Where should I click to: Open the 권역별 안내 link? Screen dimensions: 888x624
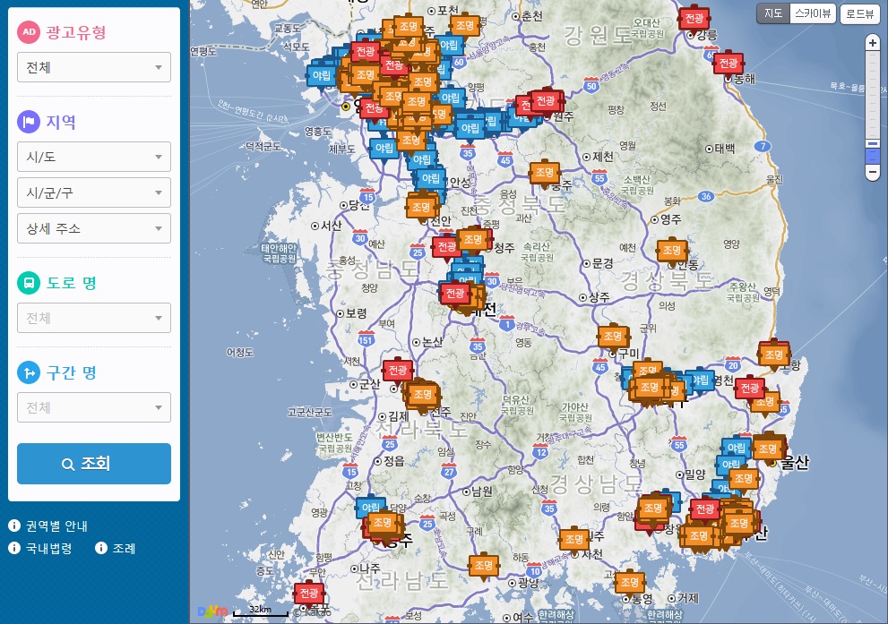click(56, 526)
